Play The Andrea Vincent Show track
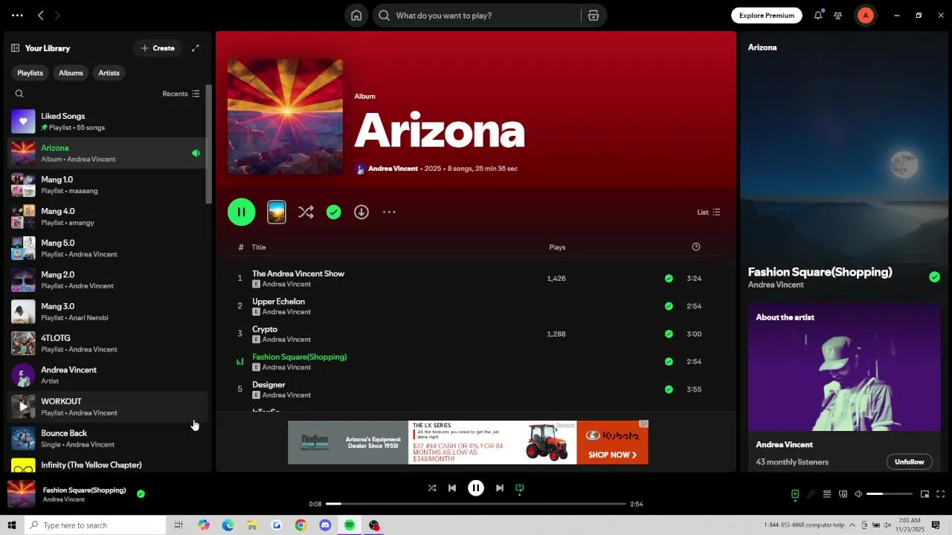The image size is (952, 535). click(476, 278)
